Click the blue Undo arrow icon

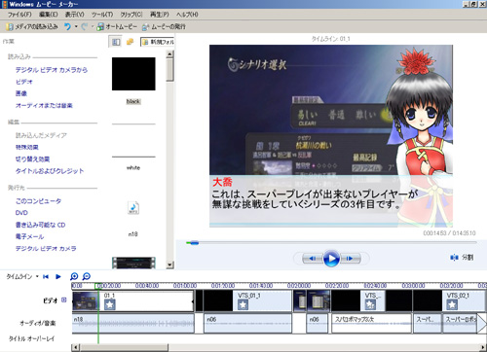coord(67,27)
